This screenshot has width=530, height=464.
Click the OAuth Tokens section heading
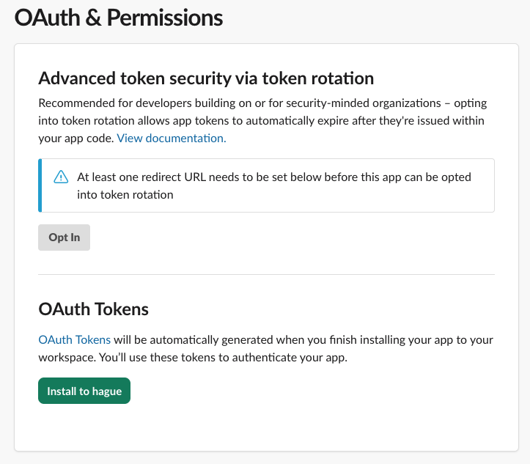93,309
